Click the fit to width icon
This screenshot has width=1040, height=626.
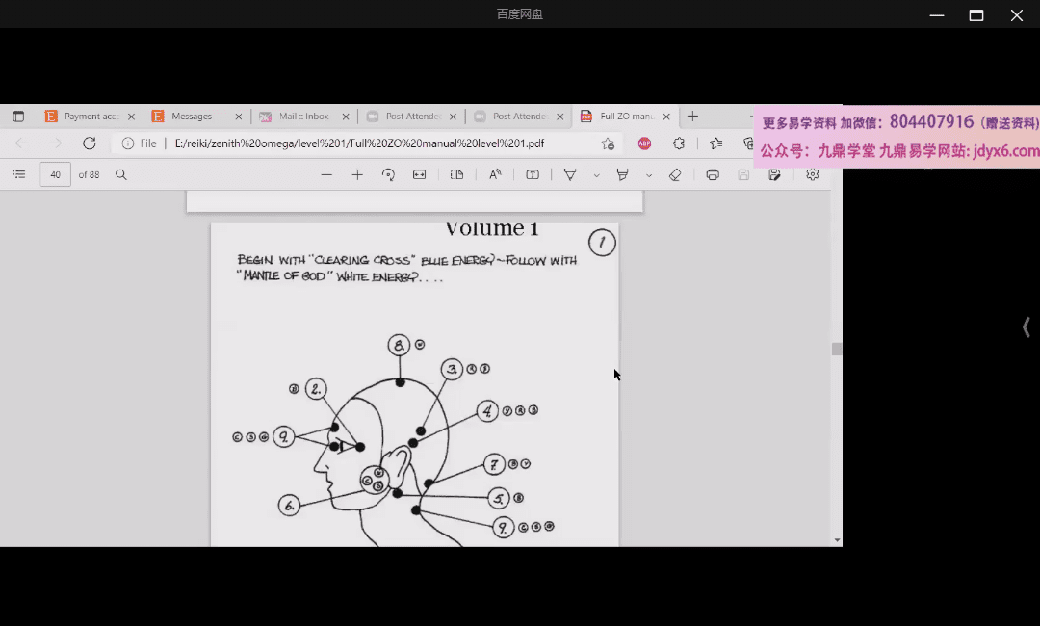click(x=419, y=174)
